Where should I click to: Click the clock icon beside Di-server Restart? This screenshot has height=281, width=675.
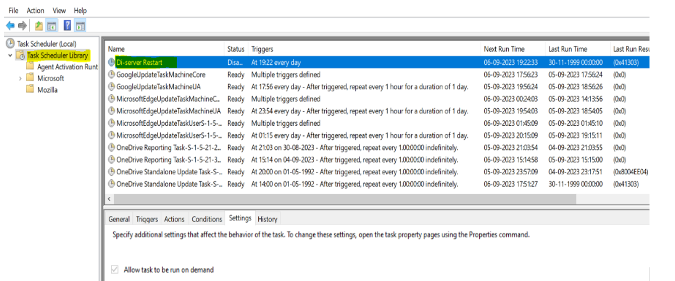point(111,62)
